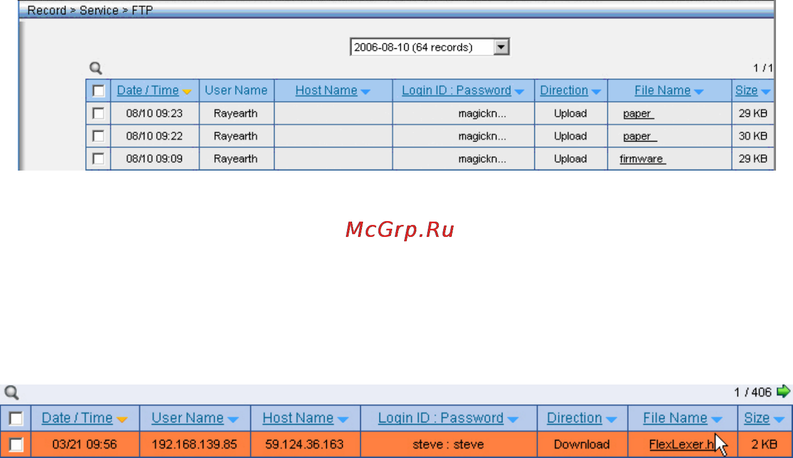Open the firmware file link
Screen dimensions: 793x458
[643, 159]
